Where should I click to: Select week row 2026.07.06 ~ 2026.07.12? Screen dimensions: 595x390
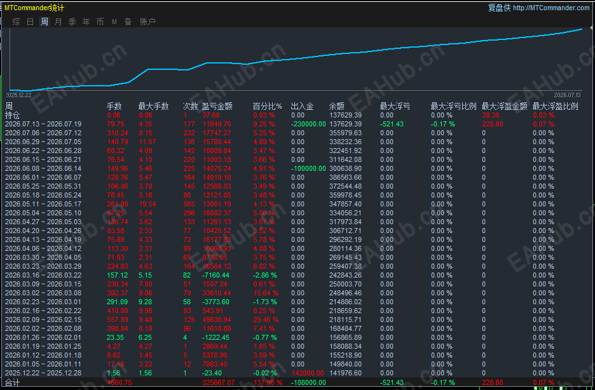click(x=43, y=133)
